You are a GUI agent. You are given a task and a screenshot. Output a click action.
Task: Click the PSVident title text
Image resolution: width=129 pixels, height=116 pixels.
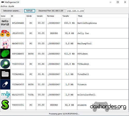coord(83,54)
